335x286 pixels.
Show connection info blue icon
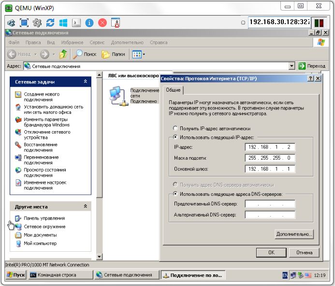89,23
